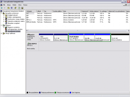Viewport: 130px width, 97px height.
Task: Expand the Usługi i aplikacje node
Action: pyautogui.click(x=1, y=33)
